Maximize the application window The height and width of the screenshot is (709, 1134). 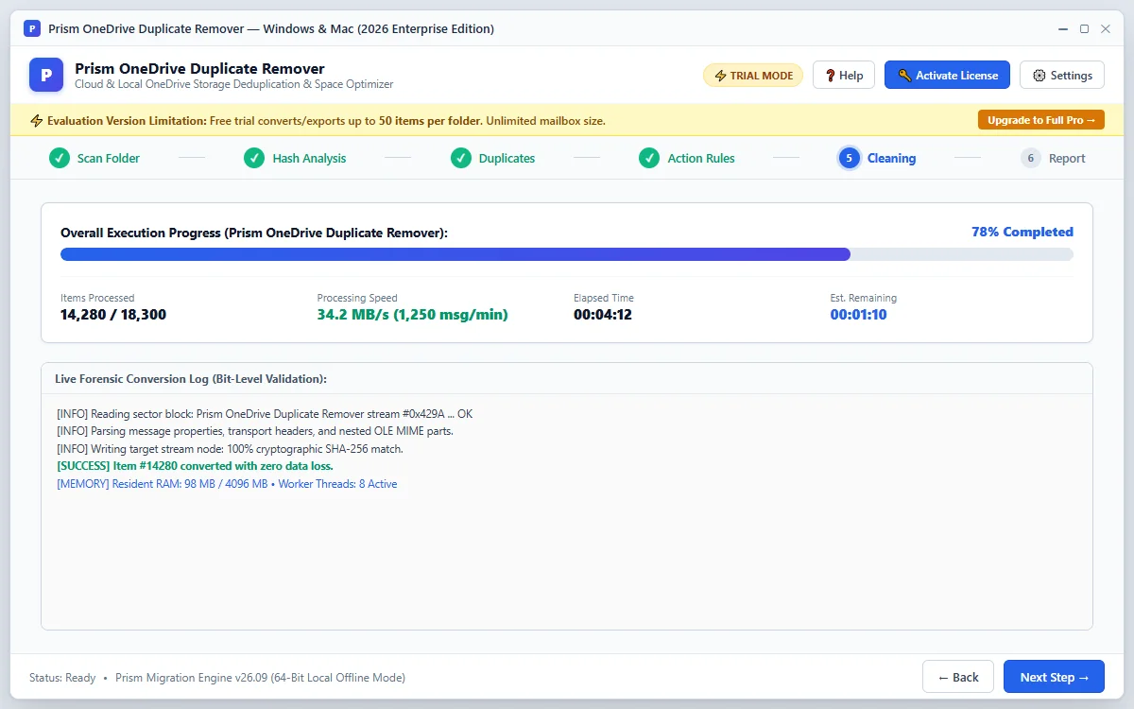point(1084,28)
